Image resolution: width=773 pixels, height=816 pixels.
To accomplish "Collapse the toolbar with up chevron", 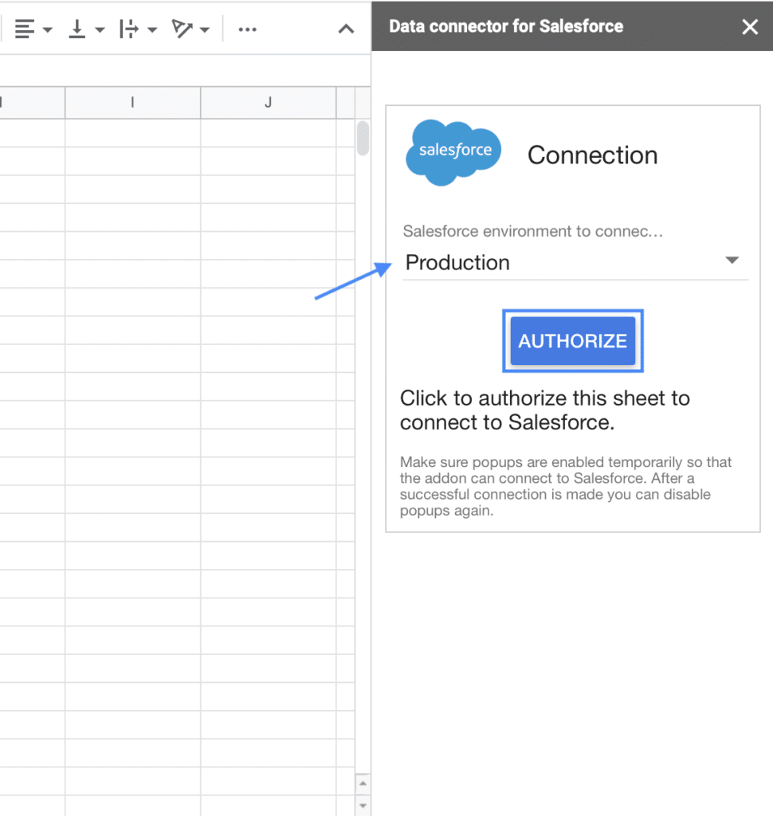I will (x=346, y=29).
